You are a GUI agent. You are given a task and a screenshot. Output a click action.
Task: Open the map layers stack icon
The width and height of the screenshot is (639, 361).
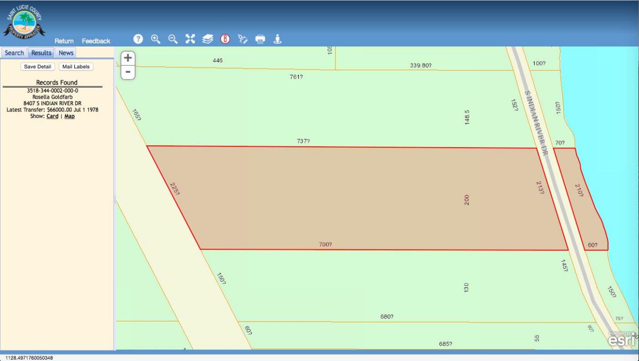208,39
